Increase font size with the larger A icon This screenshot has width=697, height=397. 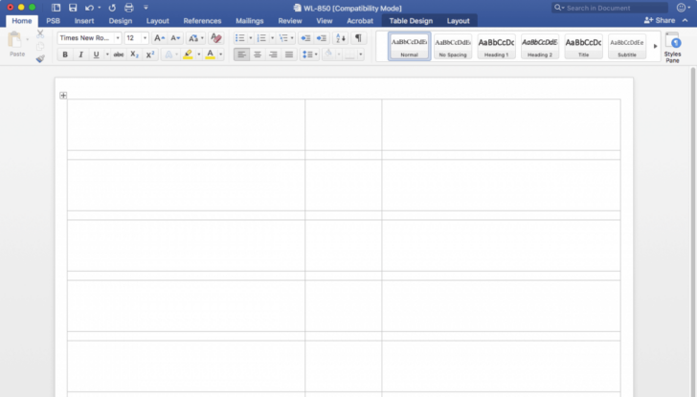click(x=159, y=38)
